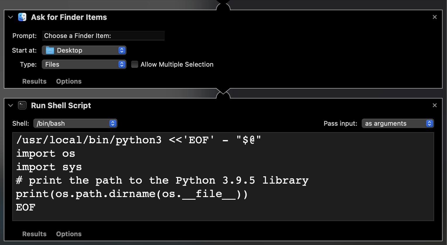Click the 'import os' line
Image resolution: width=447 pixels, height=245 pixels.
[x=46, y=153]
